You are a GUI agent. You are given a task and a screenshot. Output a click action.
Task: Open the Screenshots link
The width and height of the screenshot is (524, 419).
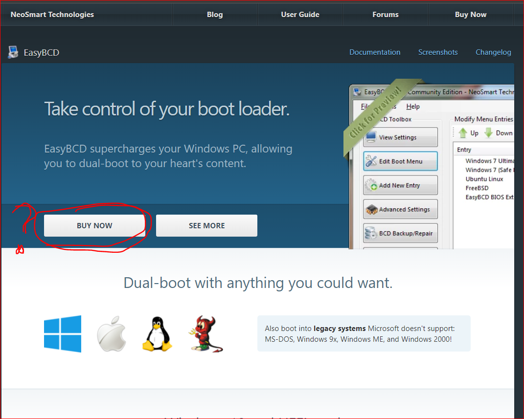438,52
